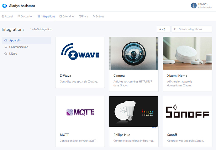This screenshot has width=216, height=150.
Task: Click the Intégrations grid icon
Action: point(39,16)
